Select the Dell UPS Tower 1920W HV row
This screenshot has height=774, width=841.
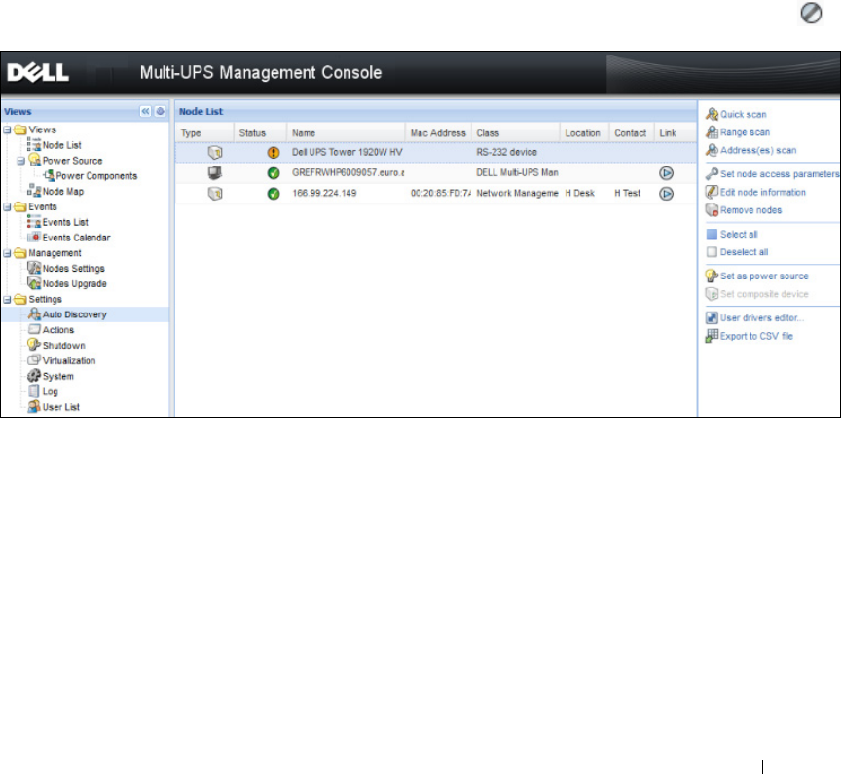point(435,152)
